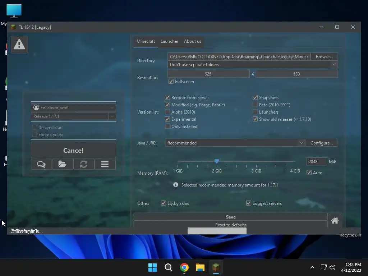Open the taskbar clock and date

351,267
